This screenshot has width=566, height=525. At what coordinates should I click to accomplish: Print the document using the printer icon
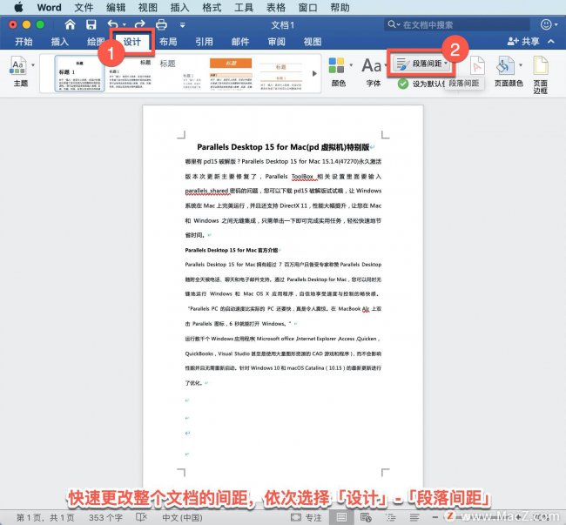161,24
